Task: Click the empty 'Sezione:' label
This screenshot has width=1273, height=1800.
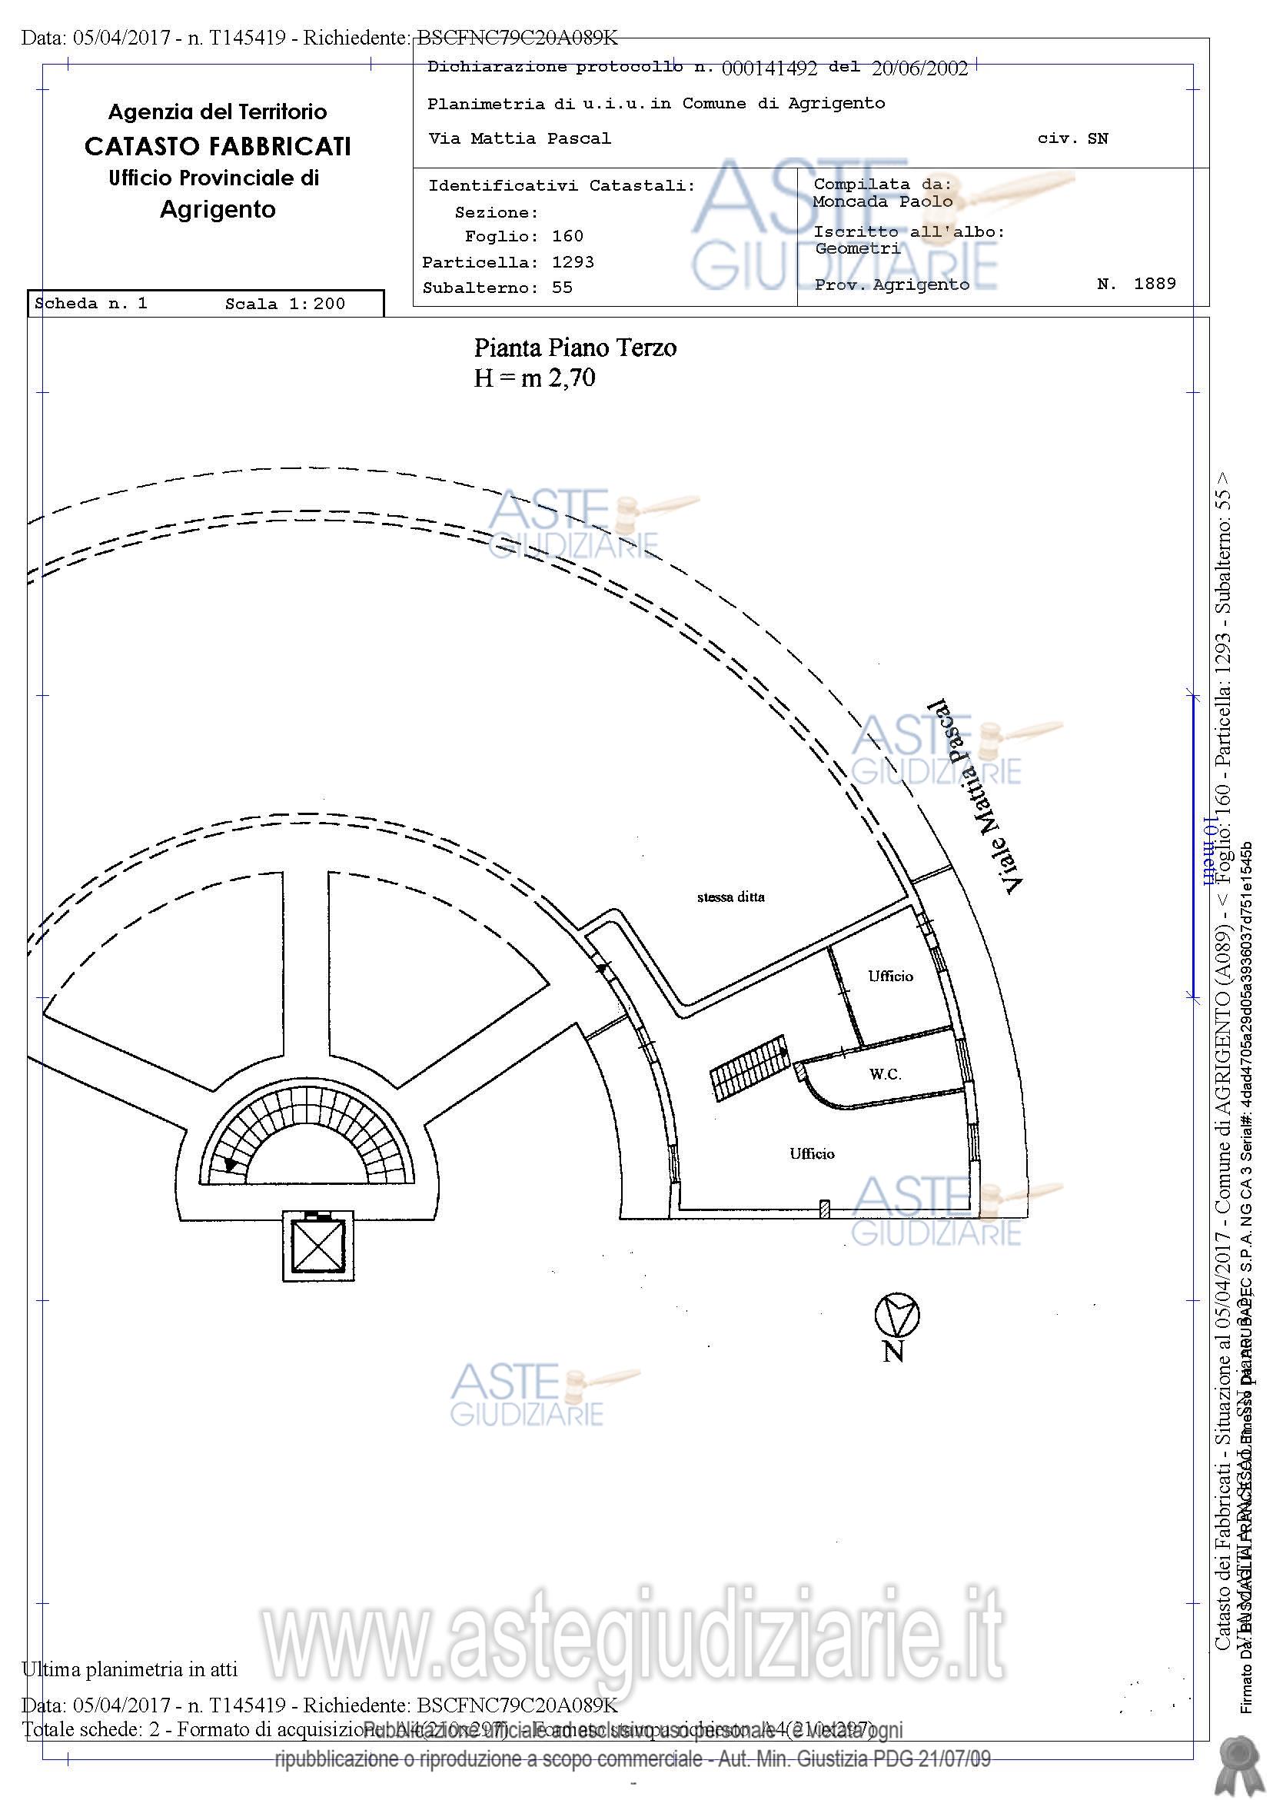Action: pos(497,212)
